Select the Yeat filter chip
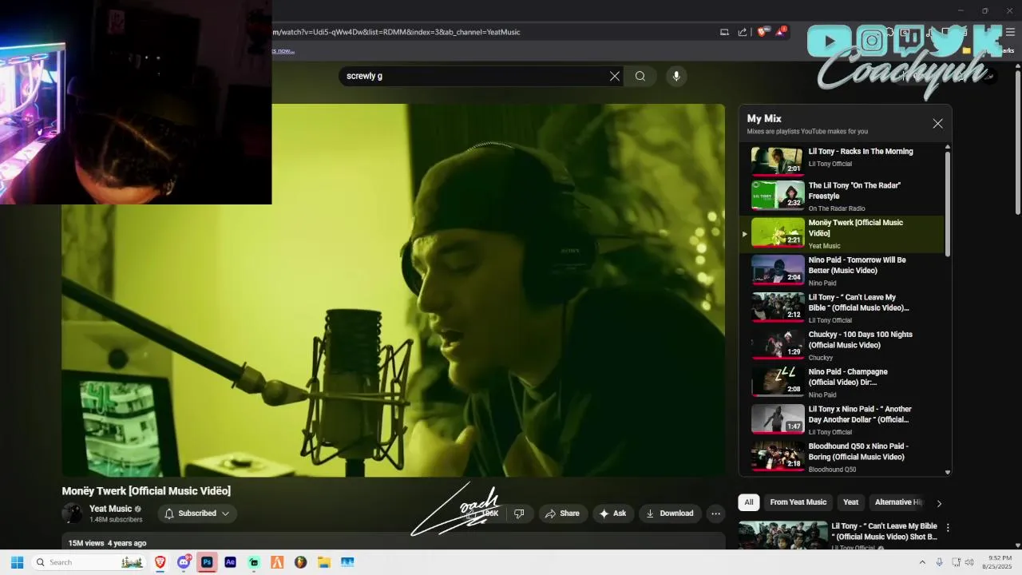The image size is (1022, 575). click(850, 502)
